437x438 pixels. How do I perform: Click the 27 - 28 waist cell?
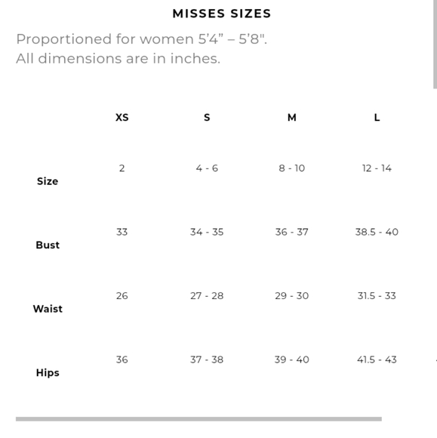(x=207, y=295)
